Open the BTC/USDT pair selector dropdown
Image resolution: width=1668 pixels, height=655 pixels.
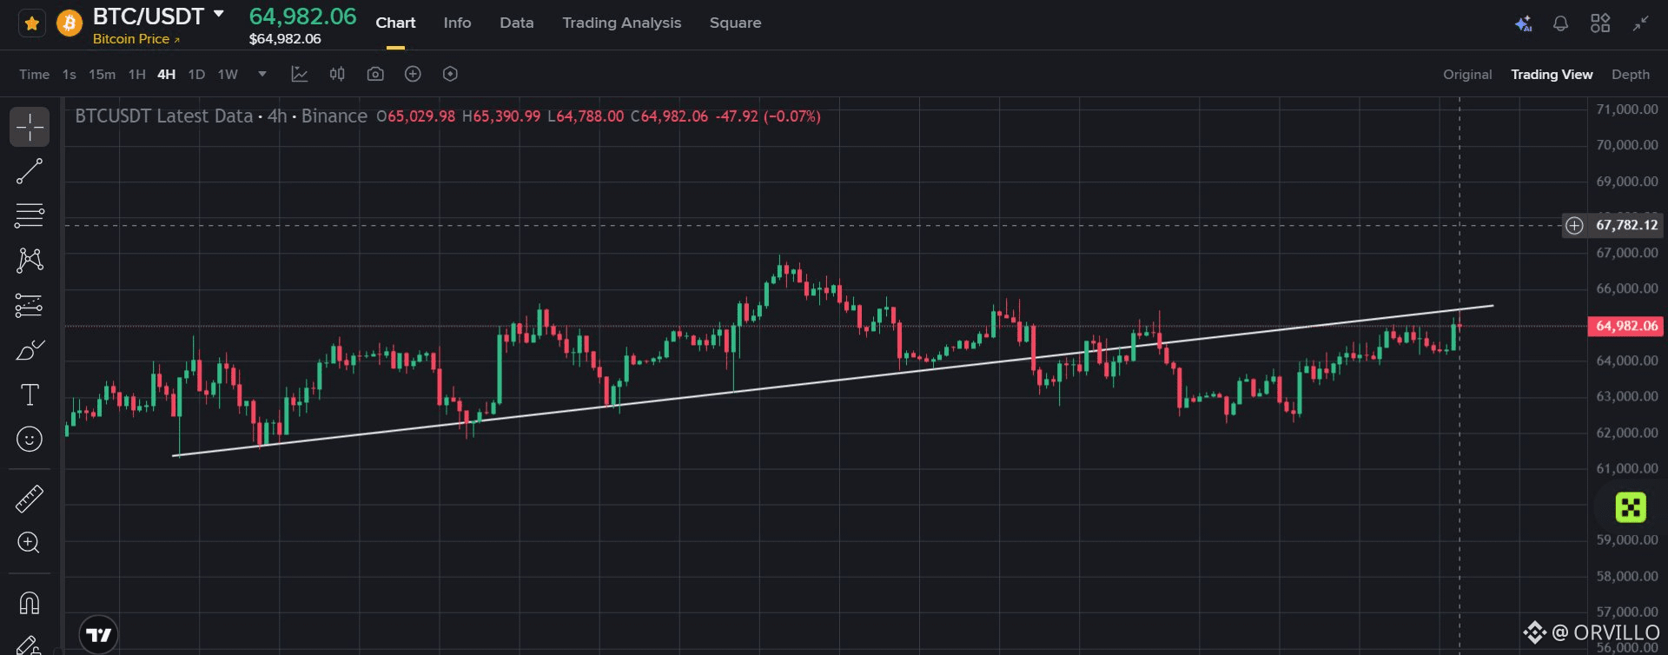pos(219,14)
